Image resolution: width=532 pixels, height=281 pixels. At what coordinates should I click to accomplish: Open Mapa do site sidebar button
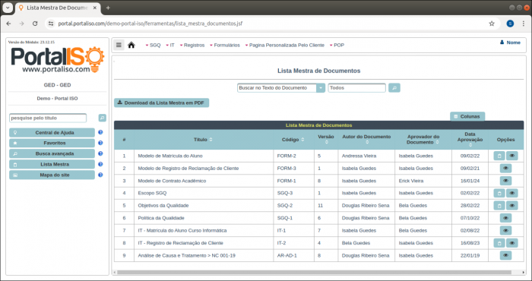coord(52,175)
